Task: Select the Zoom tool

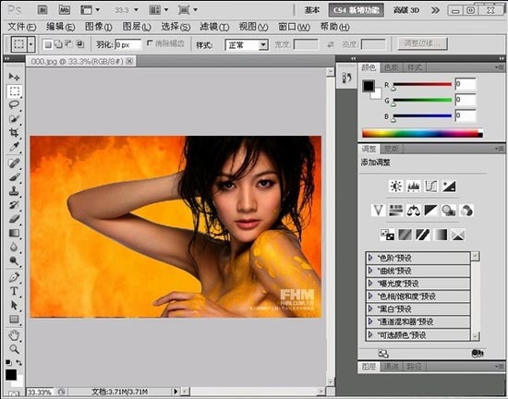Action: 14,349
